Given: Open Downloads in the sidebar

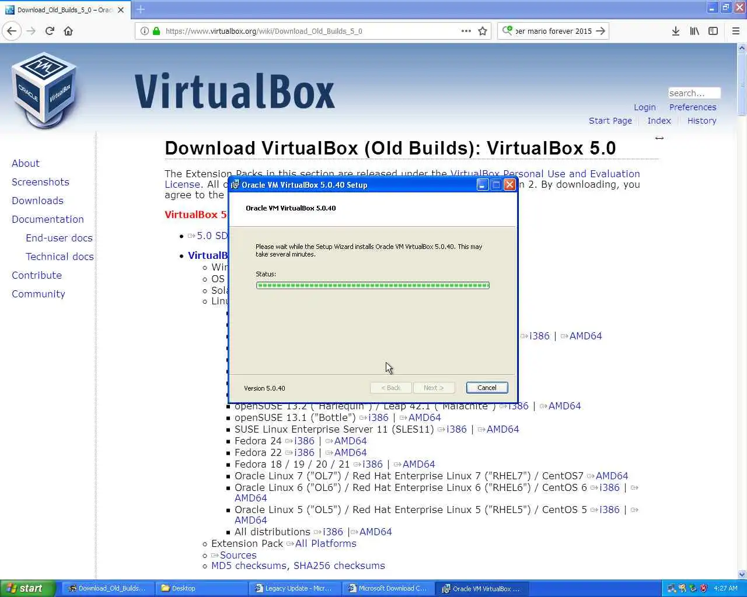Looking at the screenshot, I should point(37,201).
